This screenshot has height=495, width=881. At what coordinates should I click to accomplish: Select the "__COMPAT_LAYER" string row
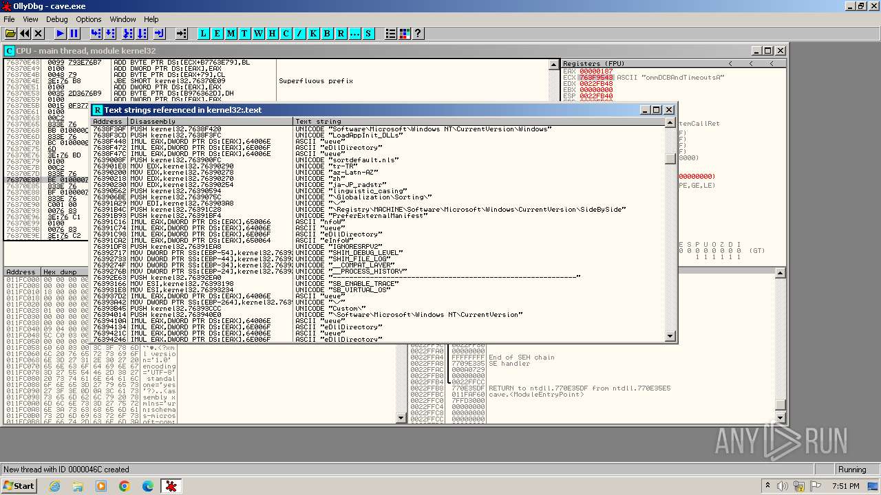coord(379,265)
